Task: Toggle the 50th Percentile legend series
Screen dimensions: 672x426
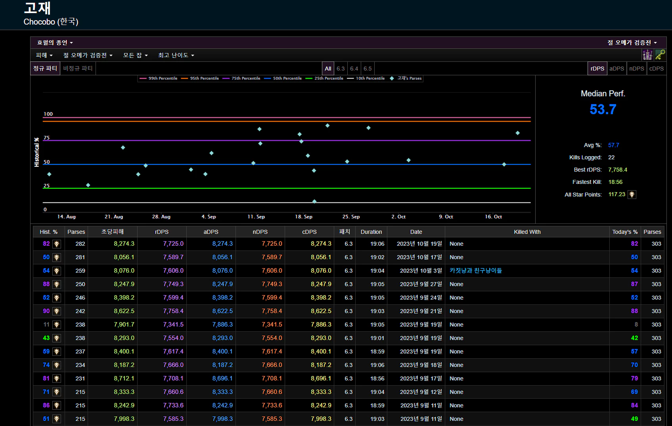Action: [x=283, y=78]
